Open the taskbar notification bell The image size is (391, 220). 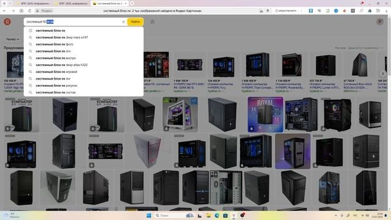pos(386,216)
